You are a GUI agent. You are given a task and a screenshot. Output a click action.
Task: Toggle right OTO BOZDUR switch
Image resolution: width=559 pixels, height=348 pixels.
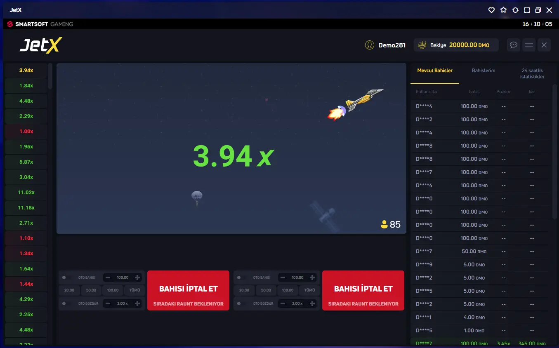[x=241, y=303]
